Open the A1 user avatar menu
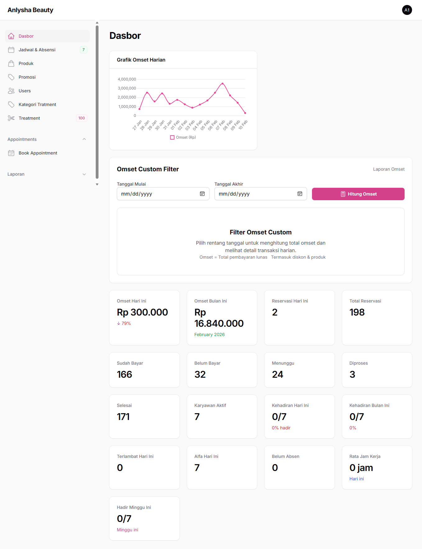Screen dimensions: 422x549 [407, 10]
